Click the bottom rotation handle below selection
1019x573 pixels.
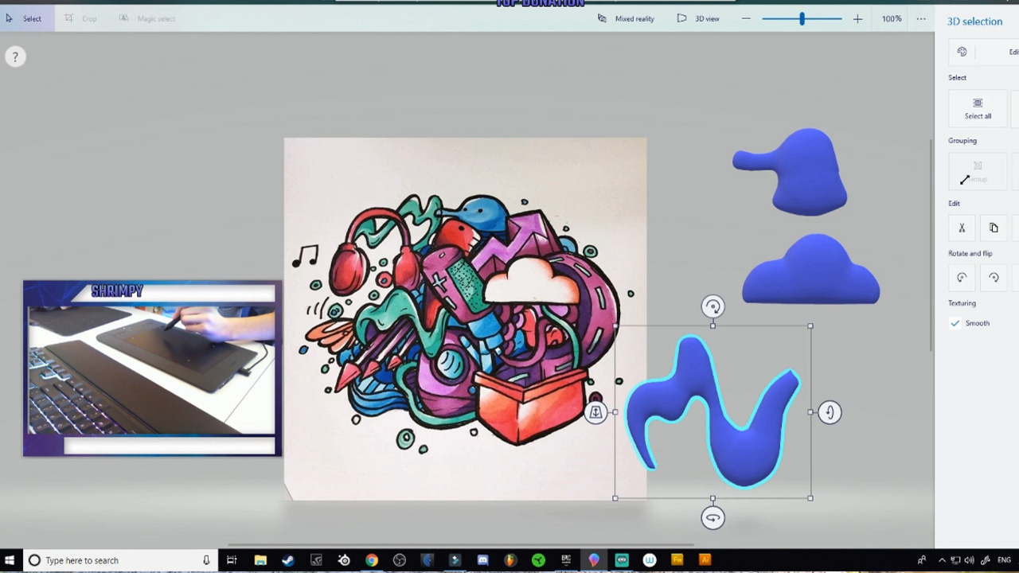(713, 518)
